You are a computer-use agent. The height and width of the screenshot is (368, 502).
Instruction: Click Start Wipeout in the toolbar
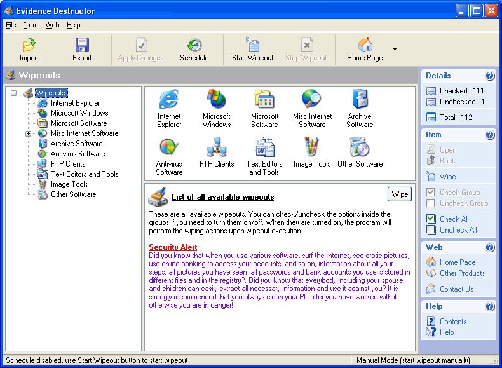point(252,50)
